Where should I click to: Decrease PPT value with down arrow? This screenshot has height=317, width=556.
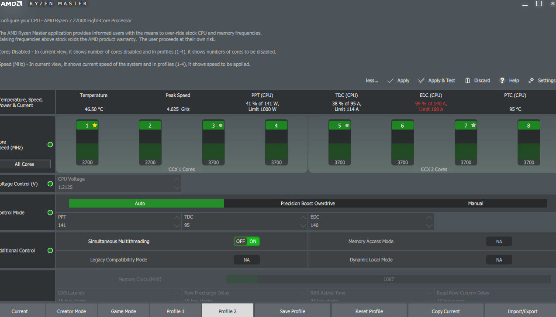[176, 225]
